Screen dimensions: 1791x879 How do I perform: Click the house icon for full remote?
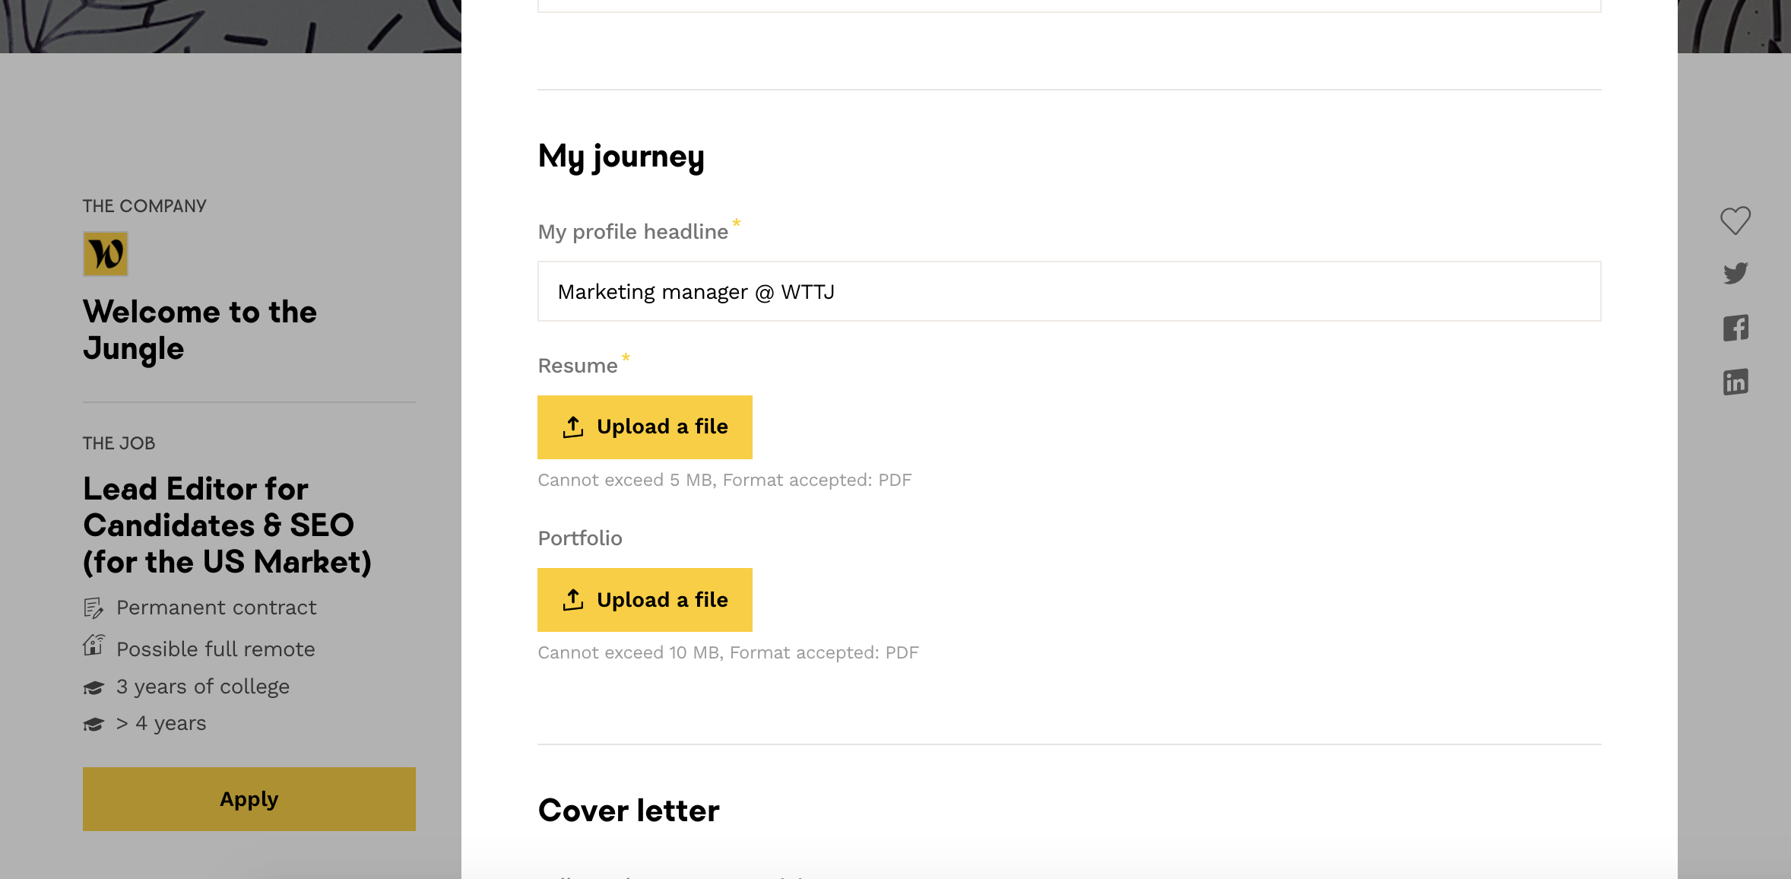click(x=94, y=646)
